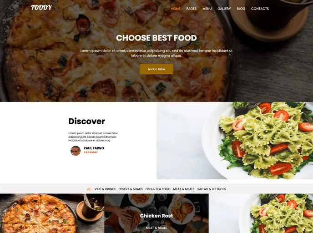Filter by Fish & Sea Food
The image size is (313, 233).
(158, 189)
